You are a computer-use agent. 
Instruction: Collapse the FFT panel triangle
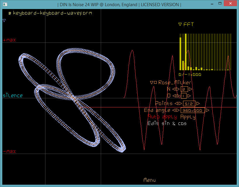180,25
